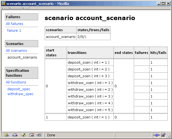The width and height of the screenshot is (172, 139).
Task: Open the All functions link
Action: 16,82
